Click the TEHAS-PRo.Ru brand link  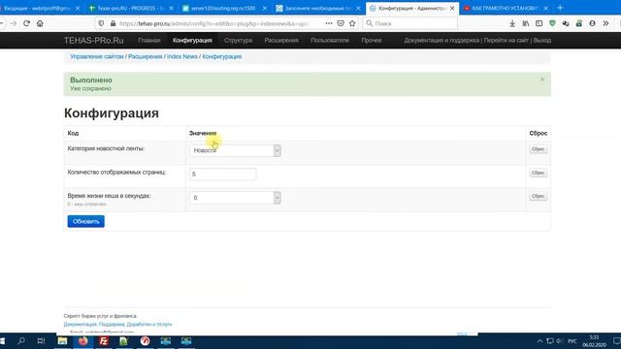(x=94, y=41)
